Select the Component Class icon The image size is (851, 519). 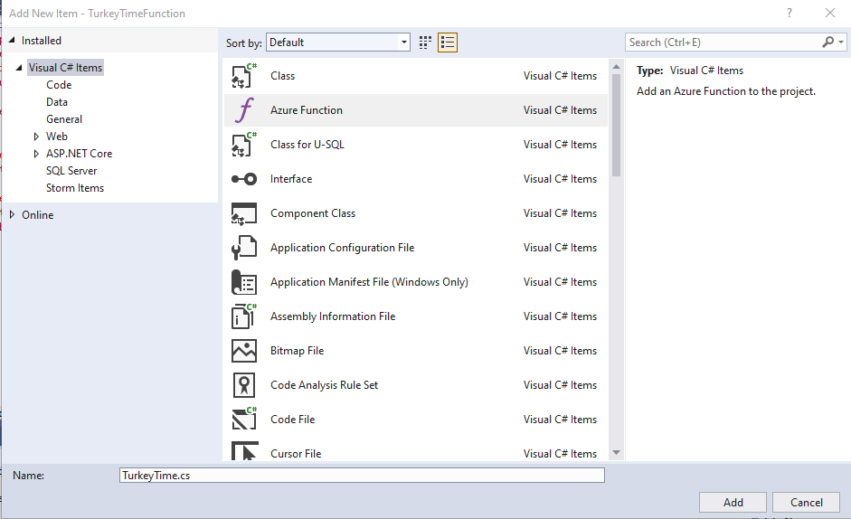(x=243, y=213)
